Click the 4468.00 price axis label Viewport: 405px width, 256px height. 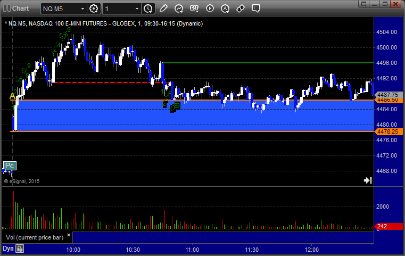pyautogui.click(x=387, y=171)
